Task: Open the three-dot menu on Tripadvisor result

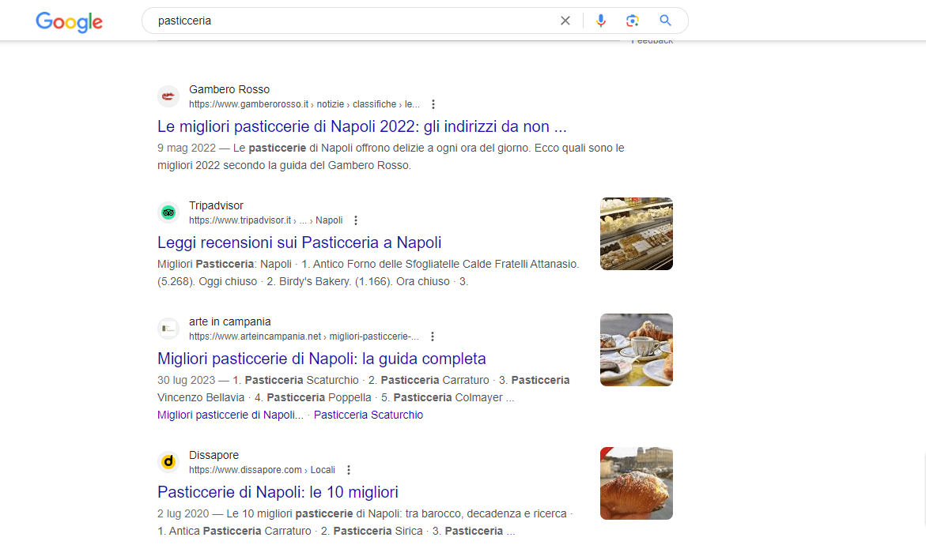Action: [x=356, y=220]
